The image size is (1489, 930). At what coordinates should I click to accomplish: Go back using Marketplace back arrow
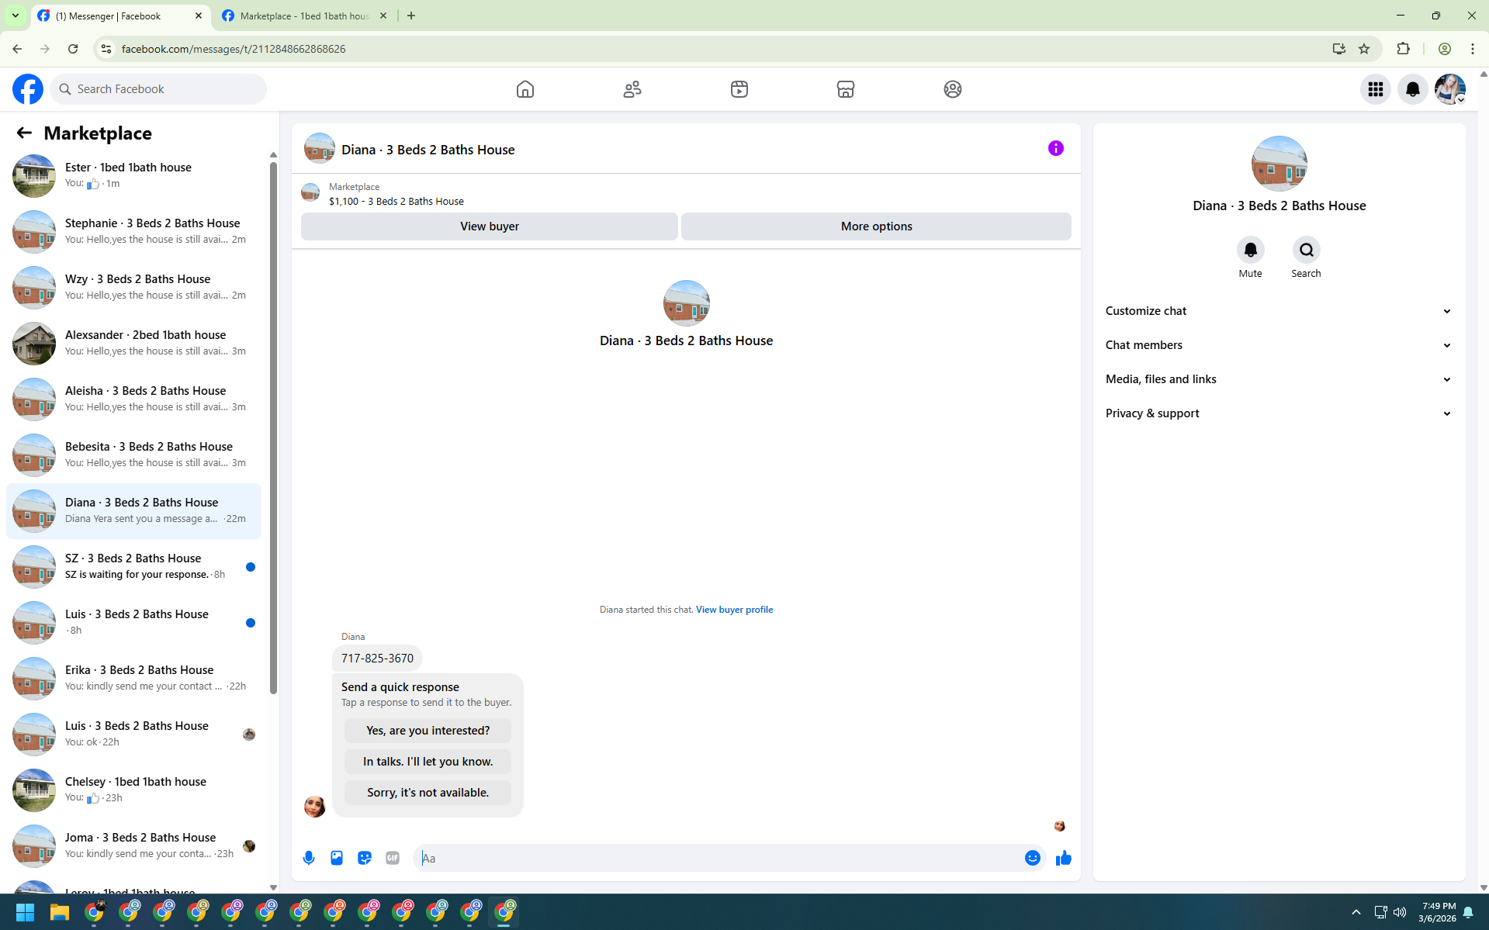coord(24,133)
